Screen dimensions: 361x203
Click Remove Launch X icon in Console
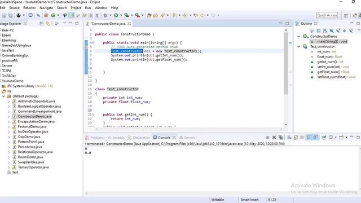click(274, 138)
